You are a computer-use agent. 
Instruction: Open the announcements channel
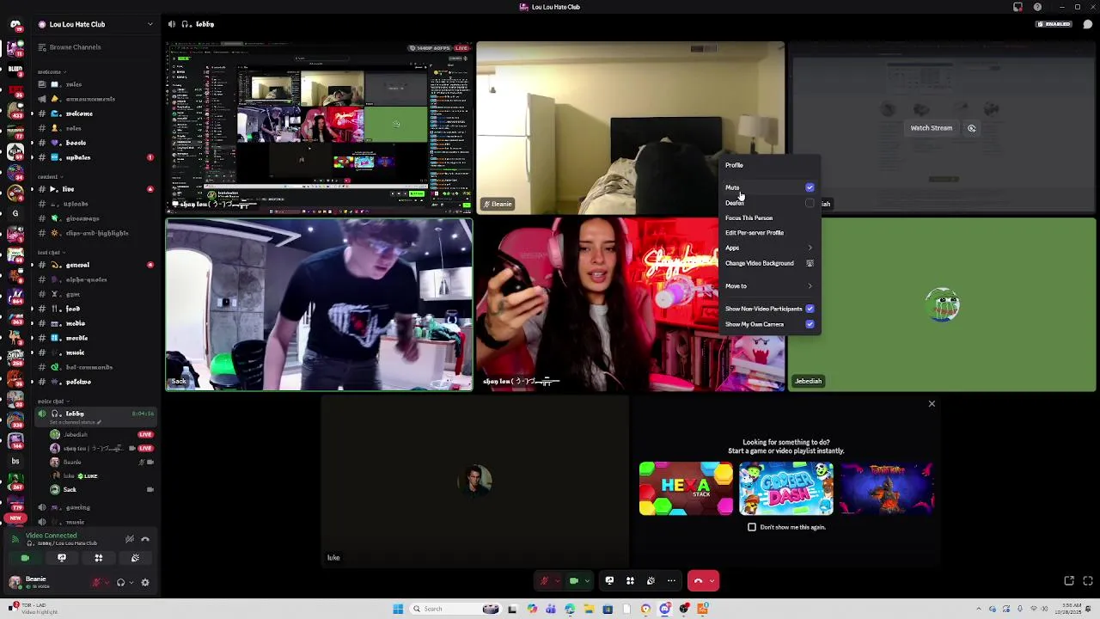[95, 99]
